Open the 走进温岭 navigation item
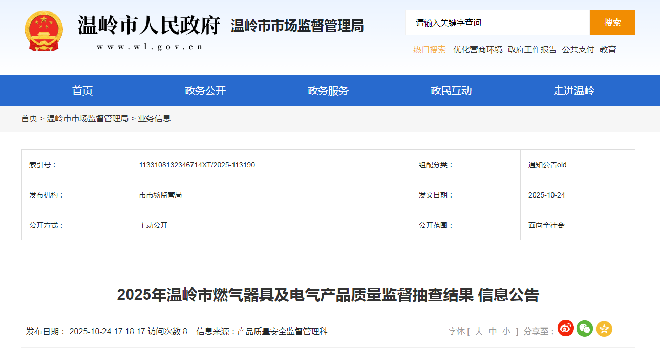 (x=574, y=91)
